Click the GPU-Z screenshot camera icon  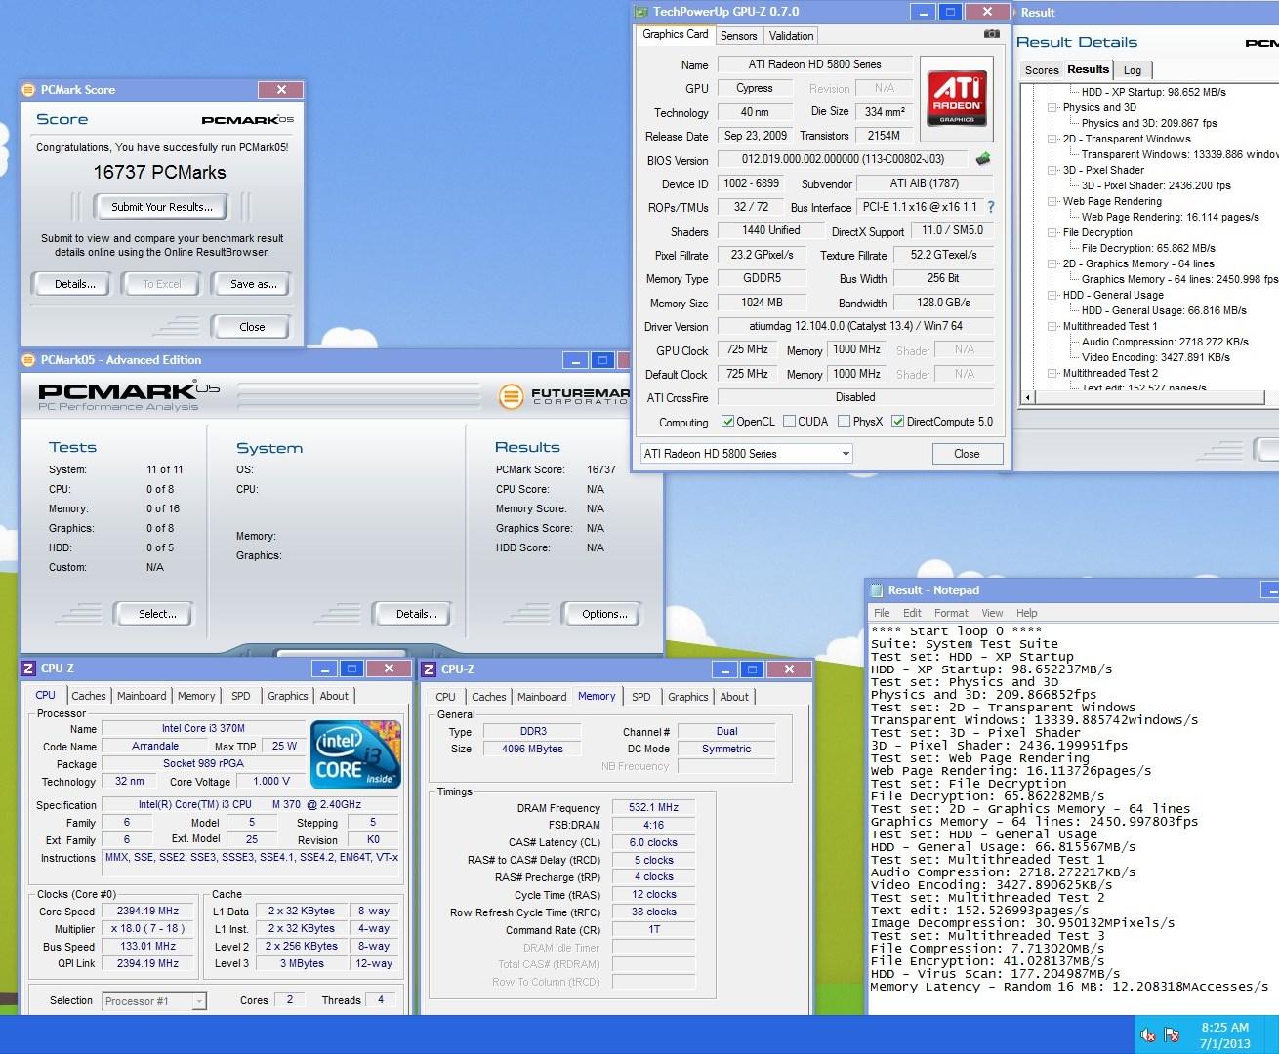click(x=991, y=34)
